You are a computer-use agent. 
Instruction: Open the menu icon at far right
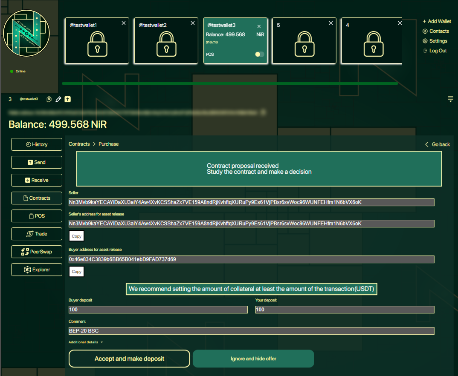(450, 99)
